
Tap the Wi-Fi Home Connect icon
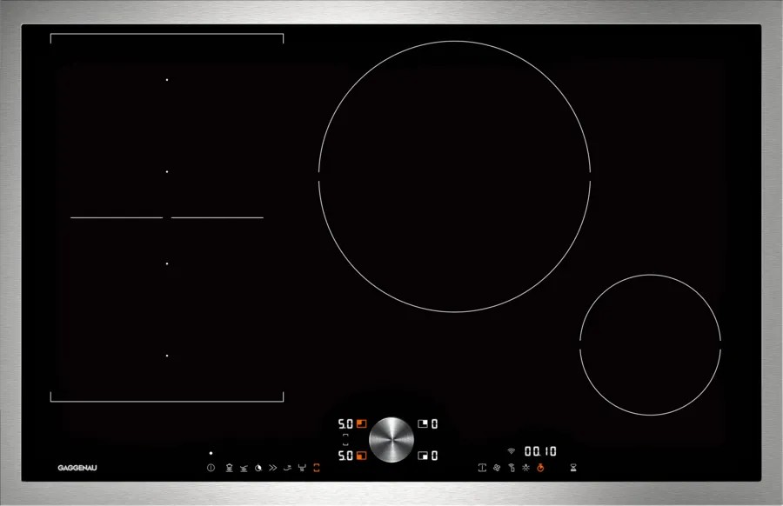point(511,450)
